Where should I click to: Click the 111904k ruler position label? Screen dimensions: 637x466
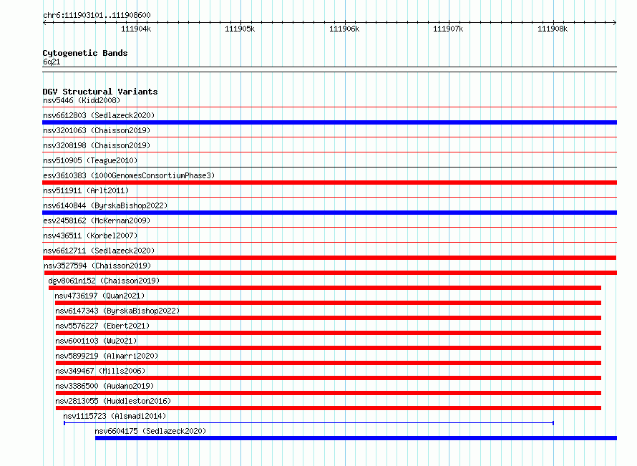(136, 29)
